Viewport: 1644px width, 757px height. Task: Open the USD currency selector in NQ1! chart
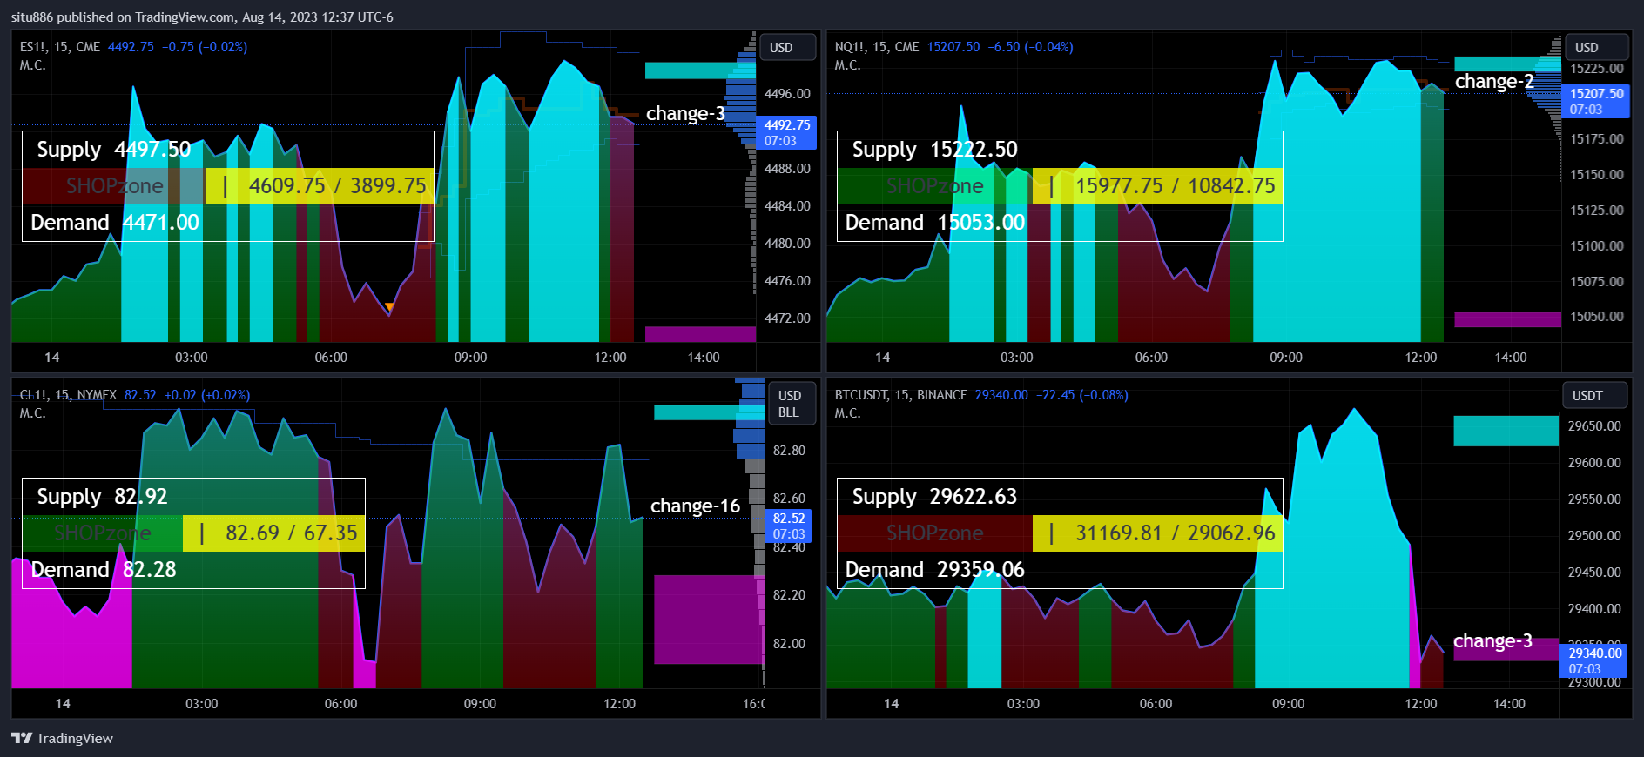click(x=1597, y=47)
